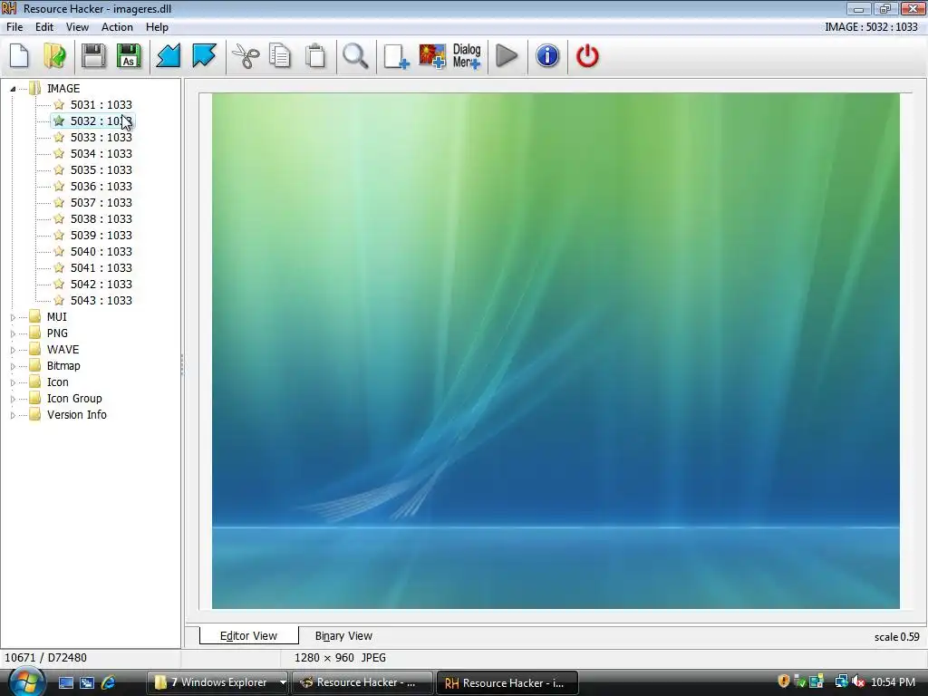Click the New blank script icon
The width and height of the screenshot is (928, 696).
pos(20,56)
